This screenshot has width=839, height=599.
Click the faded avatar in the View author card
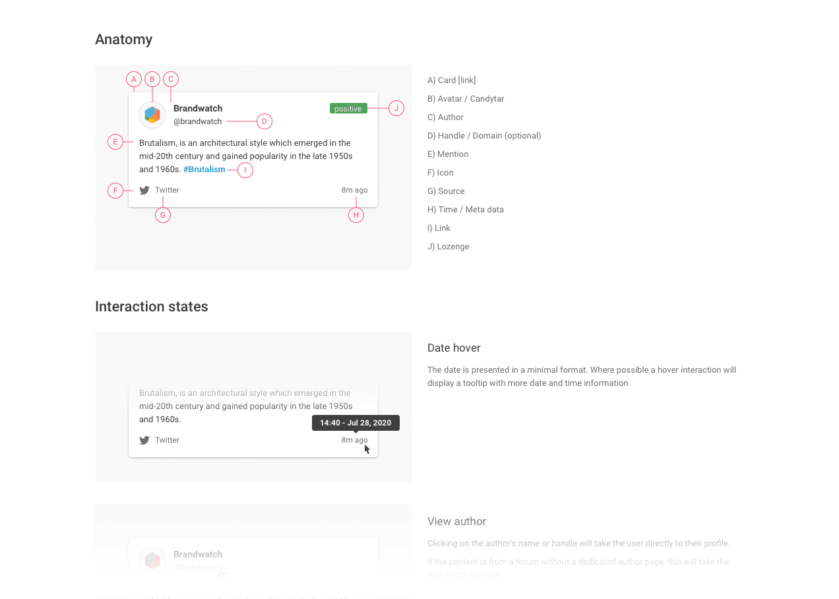pos(152,561)
